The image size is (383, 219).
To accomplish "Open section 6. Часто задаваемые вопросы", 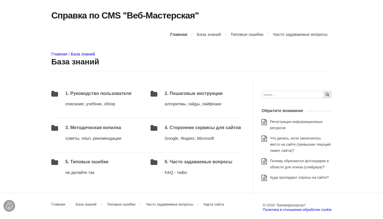I will point(199,162).
